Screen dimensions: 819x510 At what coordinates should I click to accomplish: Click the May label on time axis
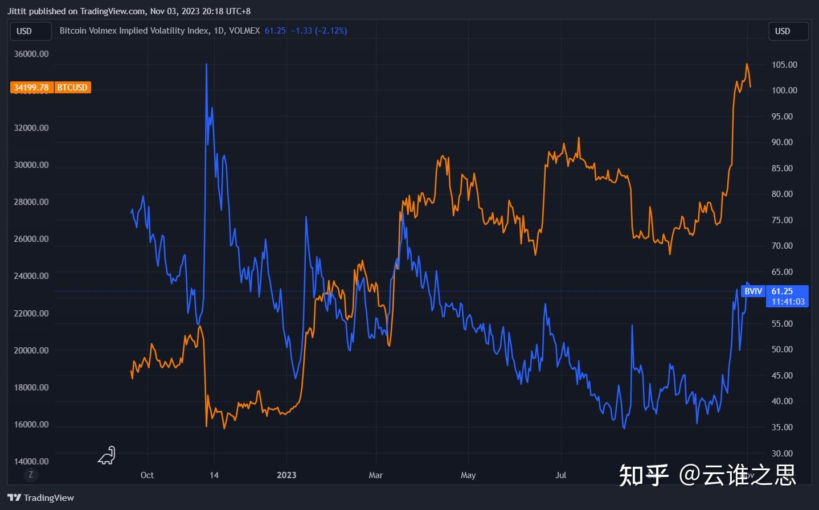point(468,475)
